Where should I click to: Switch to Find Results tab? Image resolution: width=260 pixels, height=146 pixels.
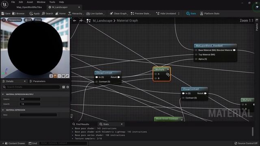tap(81, 124)
